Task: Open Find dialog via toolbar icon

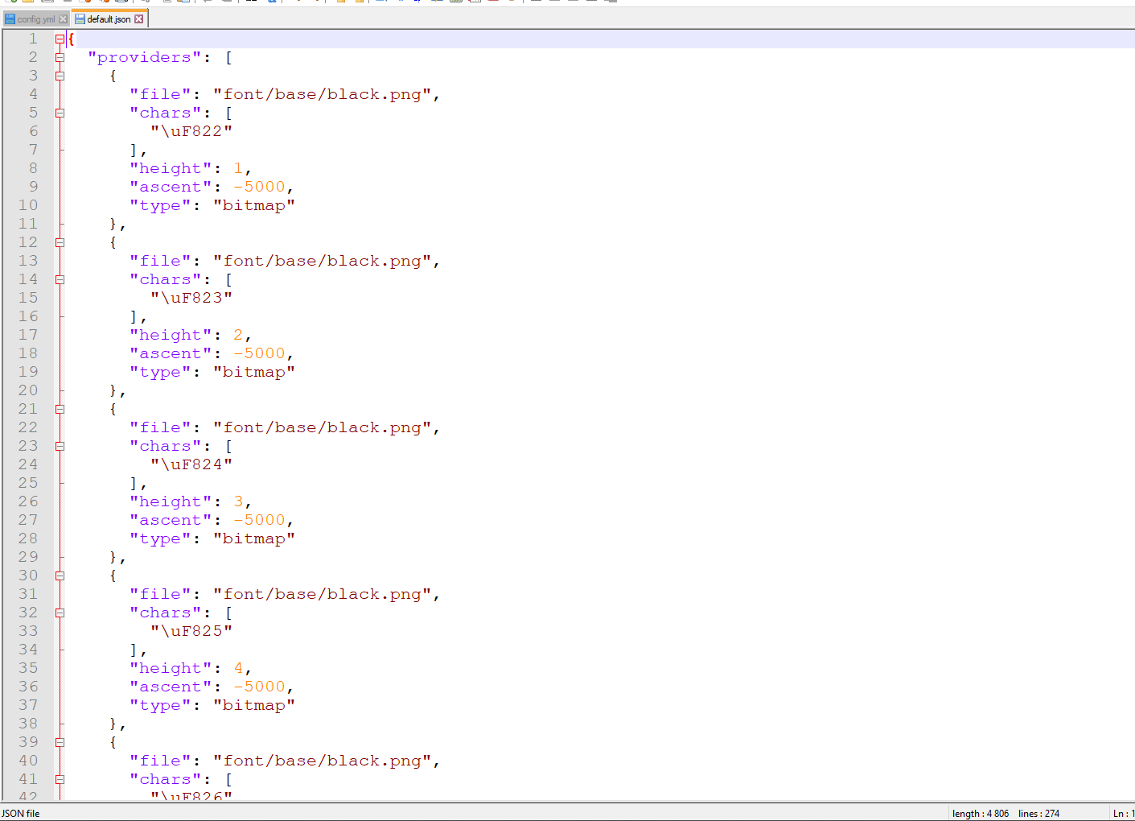Action: 251,4
